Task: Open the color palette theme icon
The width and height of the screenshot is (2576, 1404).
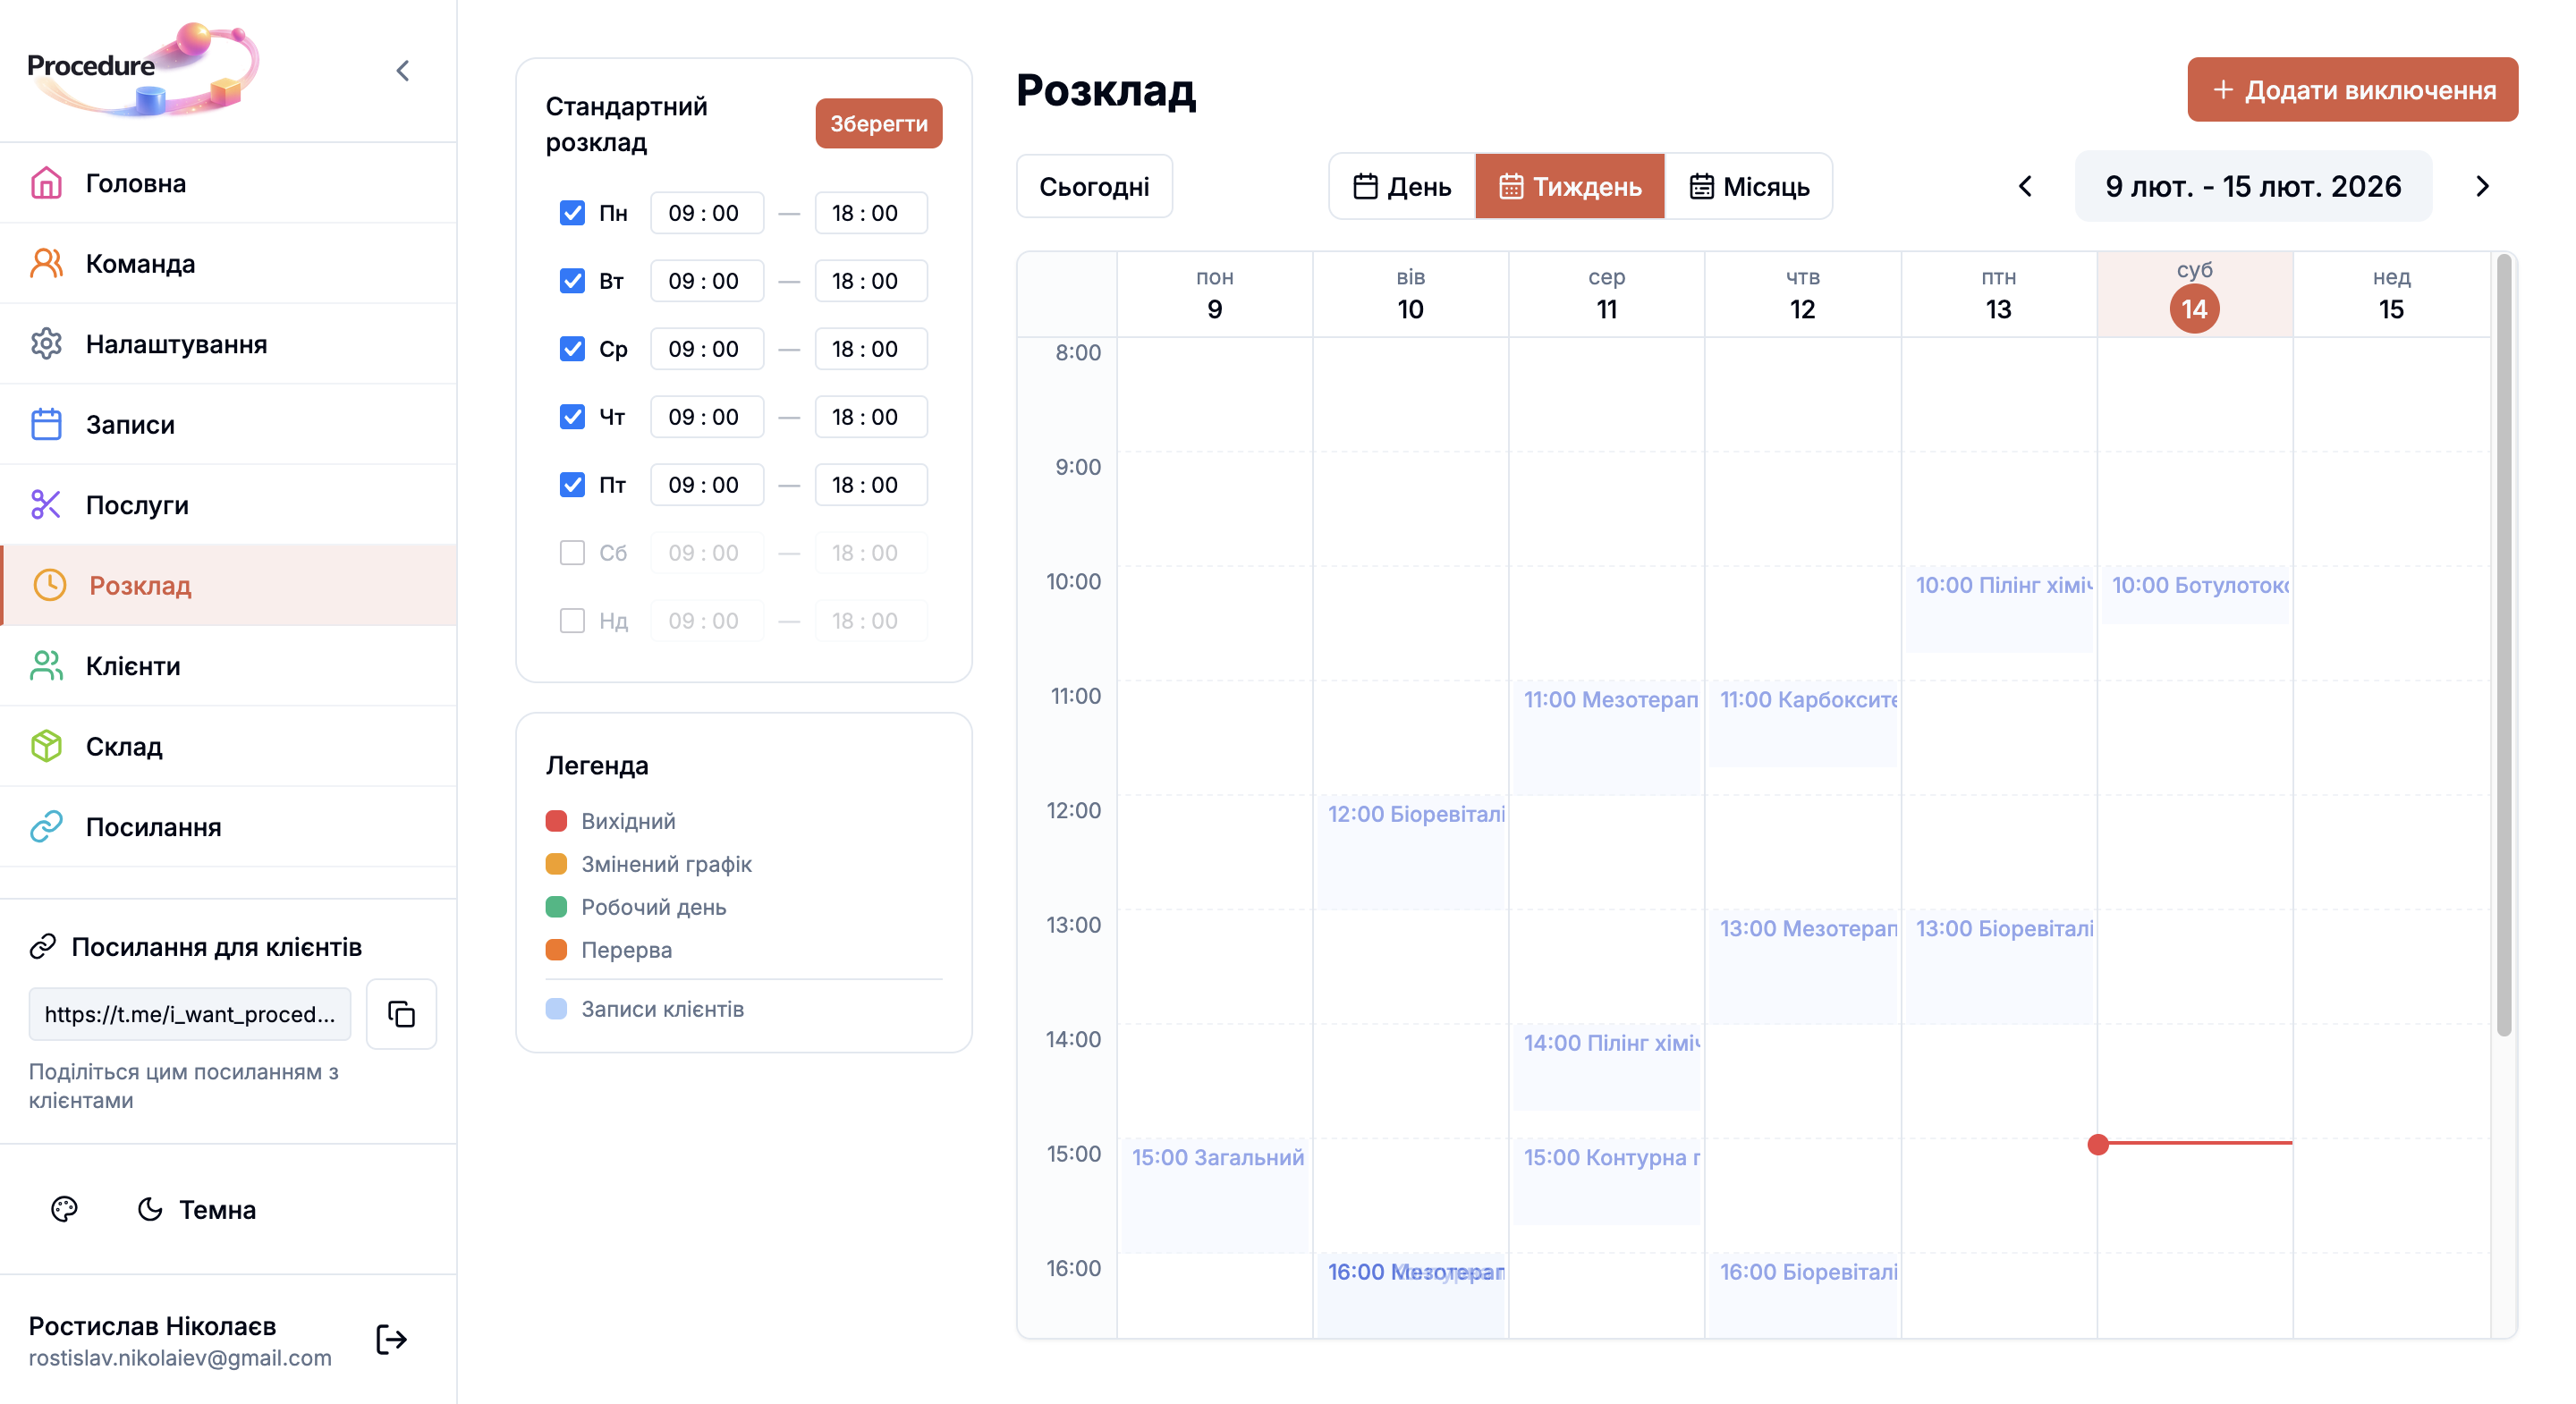Action: click(64, 1209)
